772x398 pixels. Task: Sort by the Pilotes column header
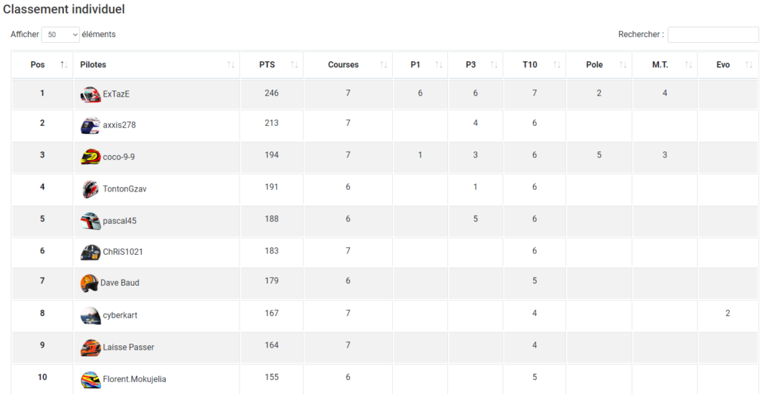(x=93, y=65)
